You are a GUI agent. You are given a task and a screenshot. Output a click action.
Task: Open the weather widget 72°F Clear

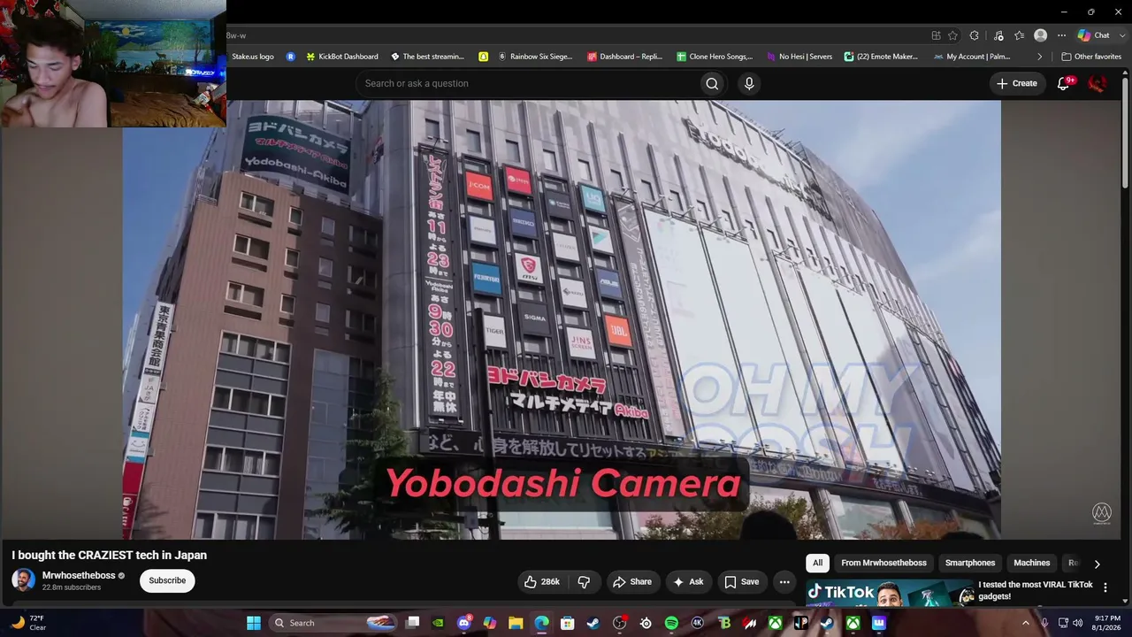coord(28,623)
